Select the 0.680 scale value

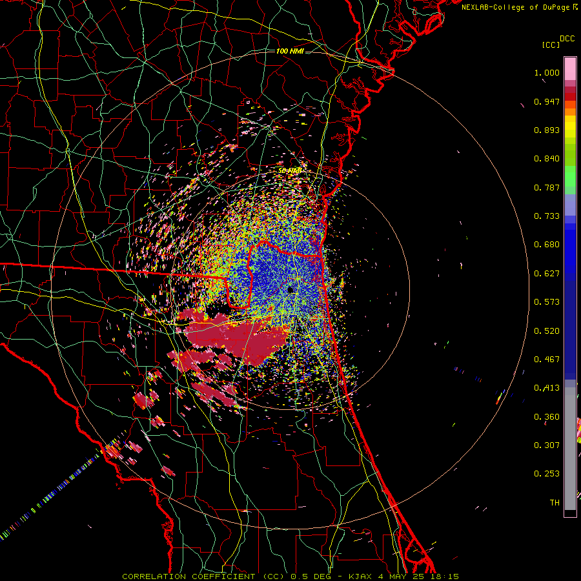(547, 245)
